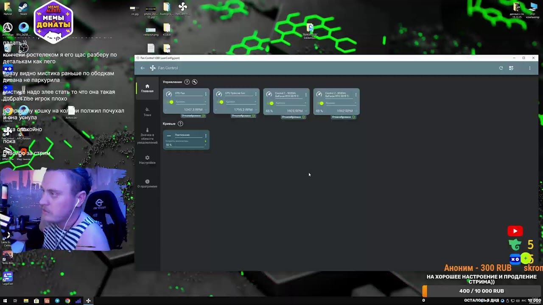Open the layout icon beside the refresh button
This screenshot has width=543, height=305.
point(511,68)
